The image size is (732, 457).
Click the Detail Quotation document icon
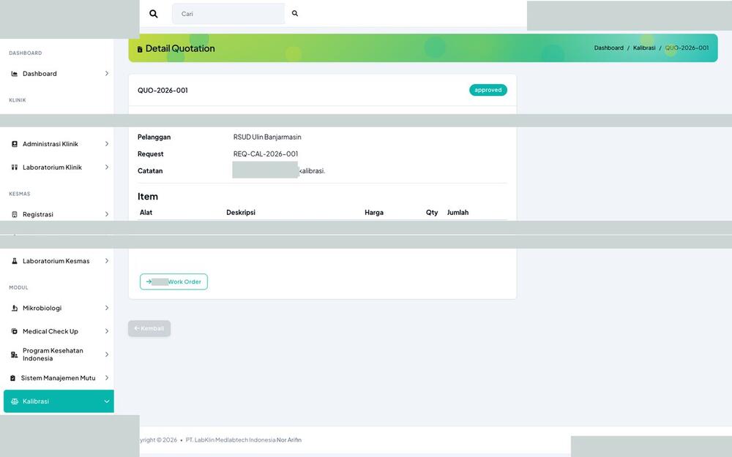pos(140,49)
